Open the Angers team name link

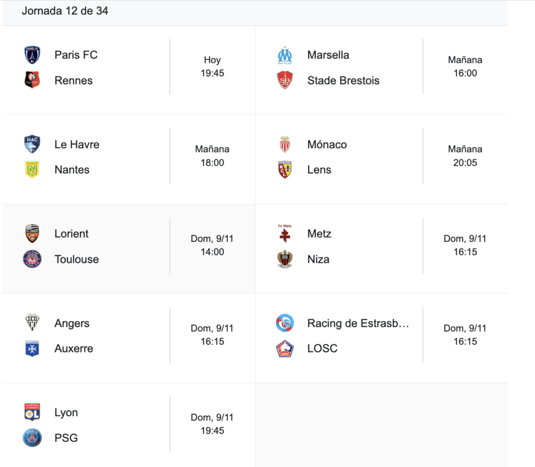[x=72, y=323]
